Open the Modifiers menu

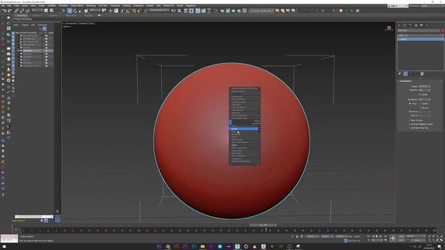[51, 6]
